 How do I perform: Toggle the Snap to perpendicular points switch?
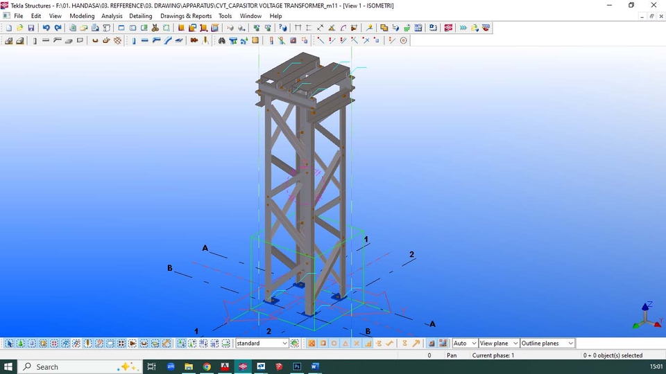pyautogui.click(x=368, y=344)
